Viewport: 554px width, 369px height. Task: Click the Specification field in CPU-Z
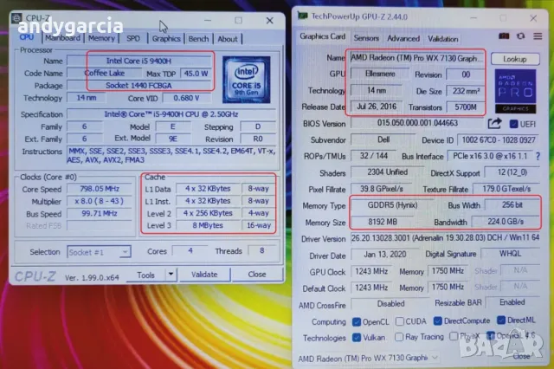click(x=171, y=114)
